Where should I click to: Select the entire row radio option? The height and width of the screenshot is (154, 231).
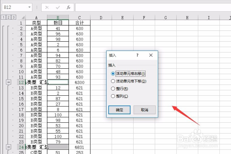tap(119, 89)
